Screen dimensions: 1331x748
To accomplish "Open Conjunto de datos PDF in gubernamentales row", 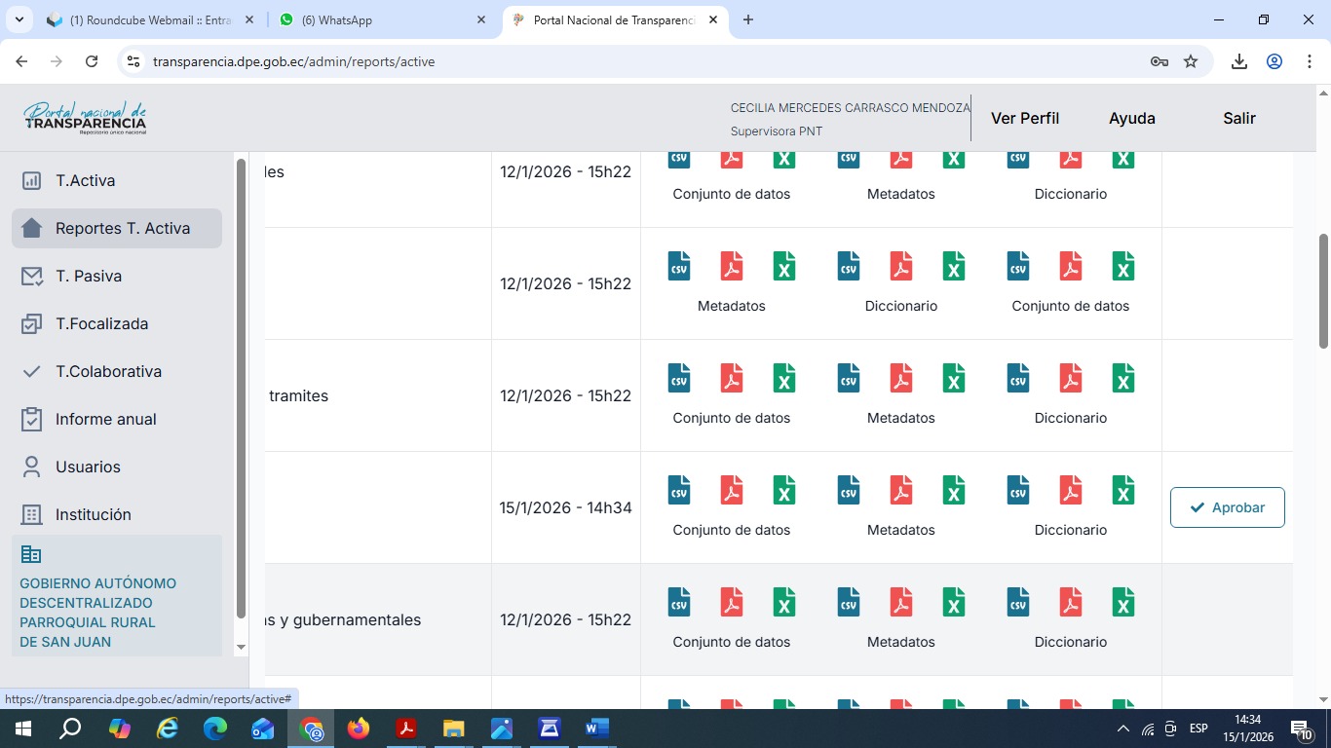I will coord(732,602).
